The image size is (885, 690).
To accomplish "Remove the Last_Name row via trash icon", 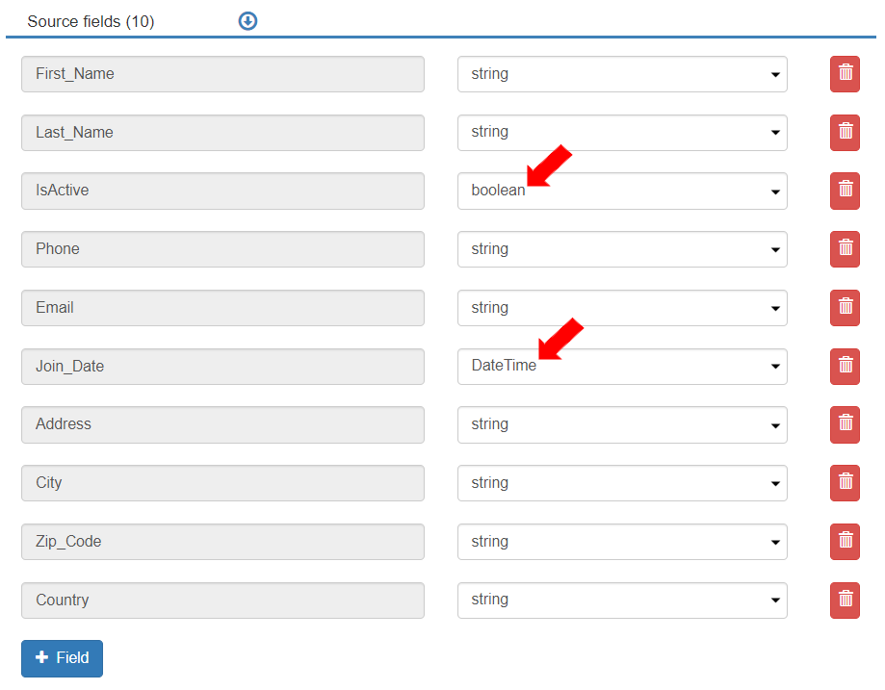I will [845, 133].
